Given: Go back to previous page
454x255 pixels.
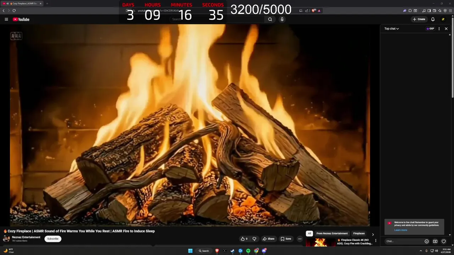Looking at the screenshot, I should point(4,11).
